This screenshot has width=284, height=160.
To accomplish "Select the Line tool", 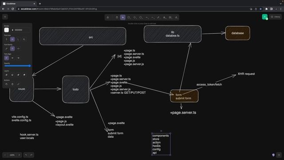I will (x=153, y=17).
